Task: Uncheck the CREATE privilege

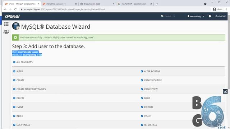Action: pyautogui.click(x=14, y=80)
